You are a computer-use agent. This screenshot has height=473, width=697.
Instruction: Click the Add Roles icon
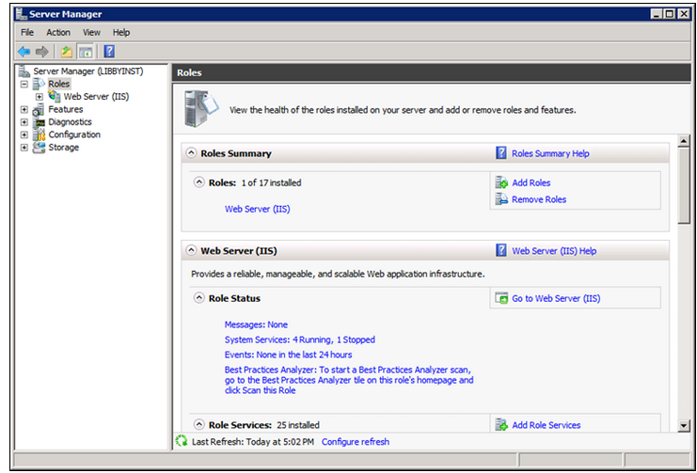[501, 183]
